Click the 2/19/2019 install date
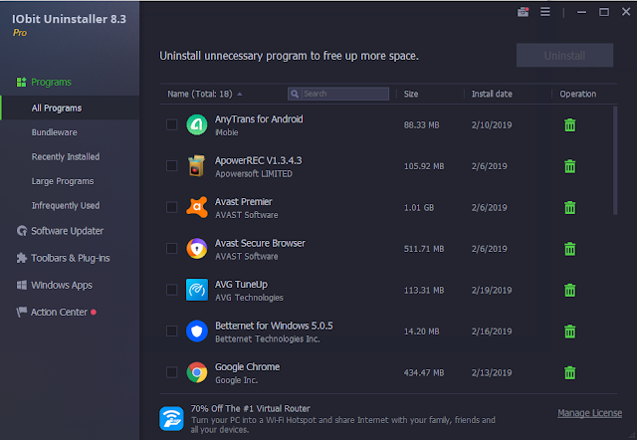637x440 pixels. click(x=492, y=290)
